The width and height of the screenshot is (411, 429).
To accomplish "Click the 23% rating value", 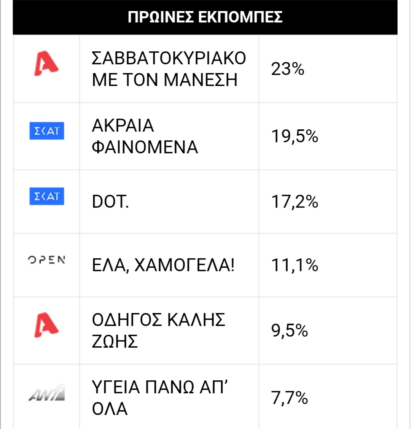I will point(287,69).
